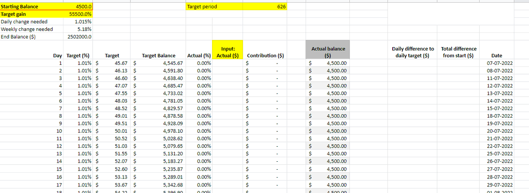The height and width of the screenshot is (193, 529).
Task: Click the Starting Balance label cell
Action: point(32,7)
